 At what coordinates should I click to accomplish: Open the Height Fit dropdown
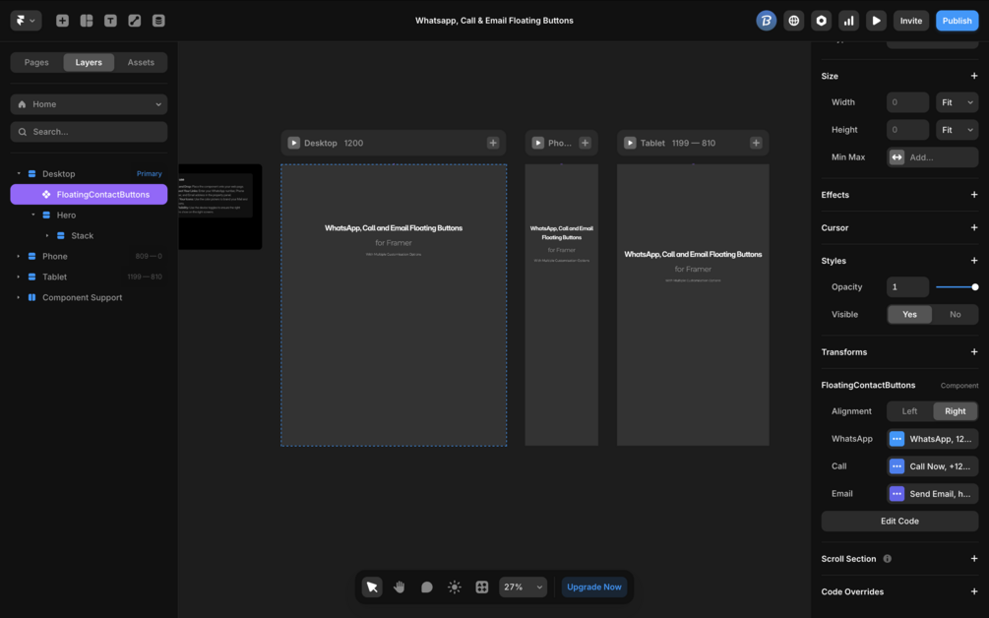tap(958, 130)
